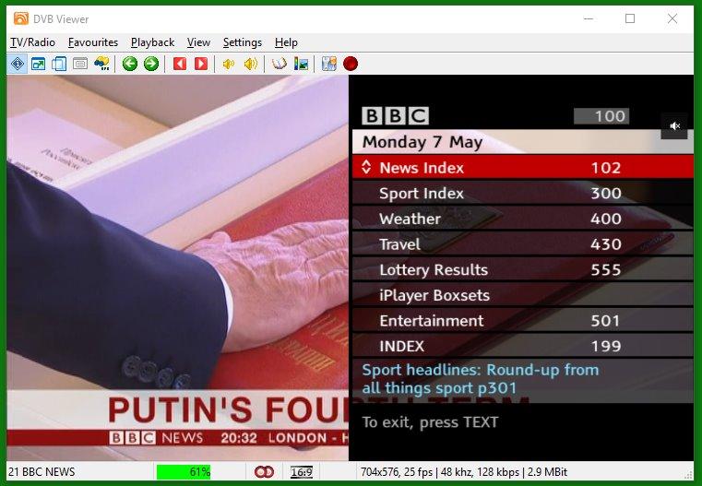Click the mute speaker overlay icon

click(x=674, y=126)
